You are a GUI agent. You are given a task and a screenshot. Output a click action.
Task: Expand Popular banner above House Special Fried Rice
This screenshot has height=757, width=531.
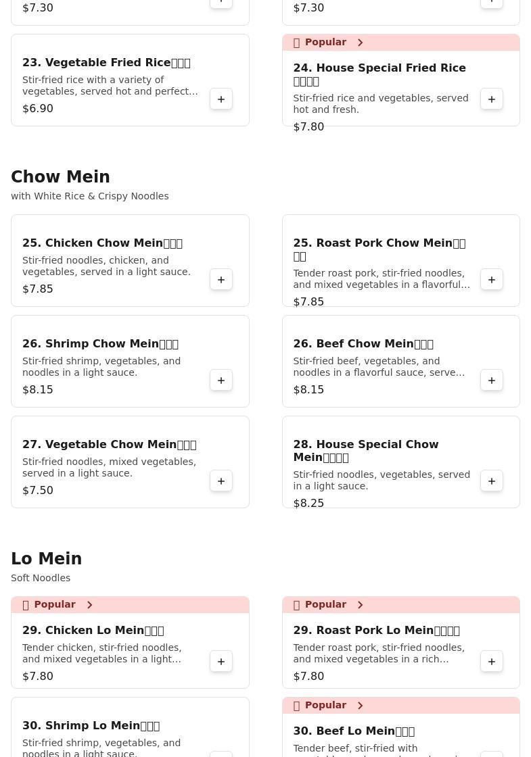click(360, 43)
